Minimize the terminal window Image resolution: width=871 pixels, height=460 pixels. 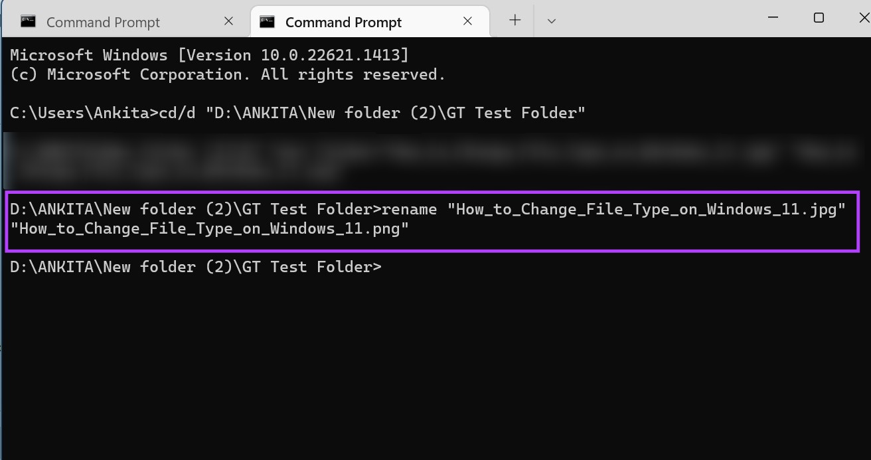coord(772,18)
